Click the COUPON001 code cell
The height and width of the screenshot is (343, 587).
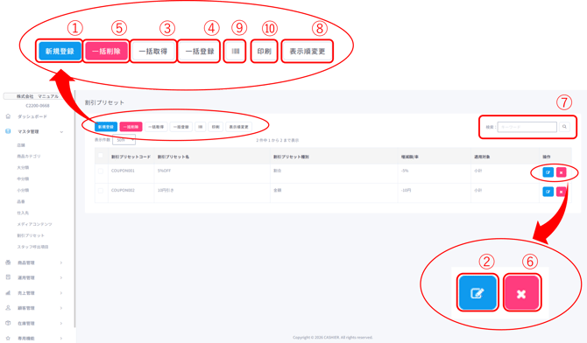click(x=123, y=171)
